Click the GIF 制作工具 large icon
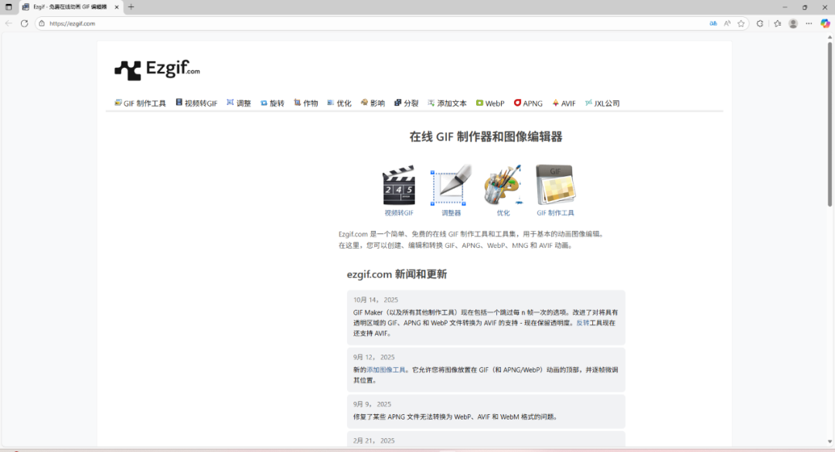Viewport: 835px width, 452px height. click(x=555, y=185)
